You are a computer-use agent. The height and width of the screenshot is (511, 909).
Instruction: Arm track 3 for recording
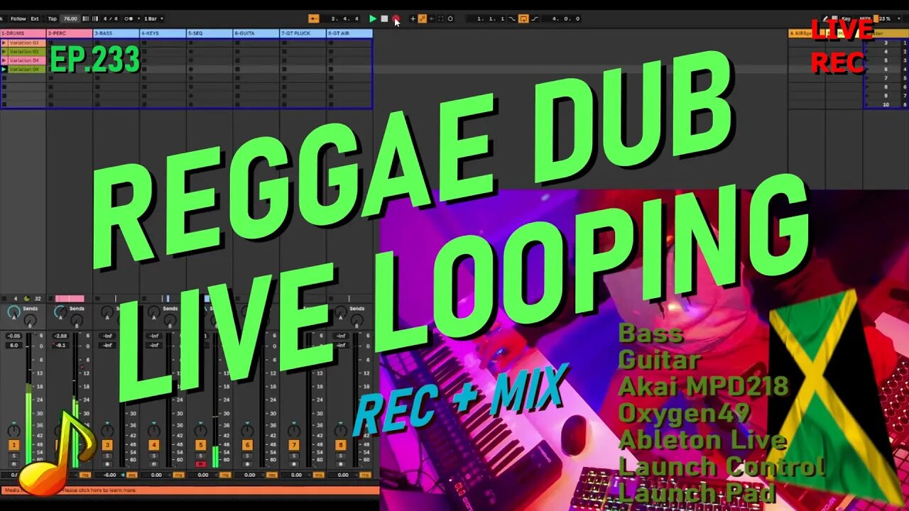click(107, 464)
